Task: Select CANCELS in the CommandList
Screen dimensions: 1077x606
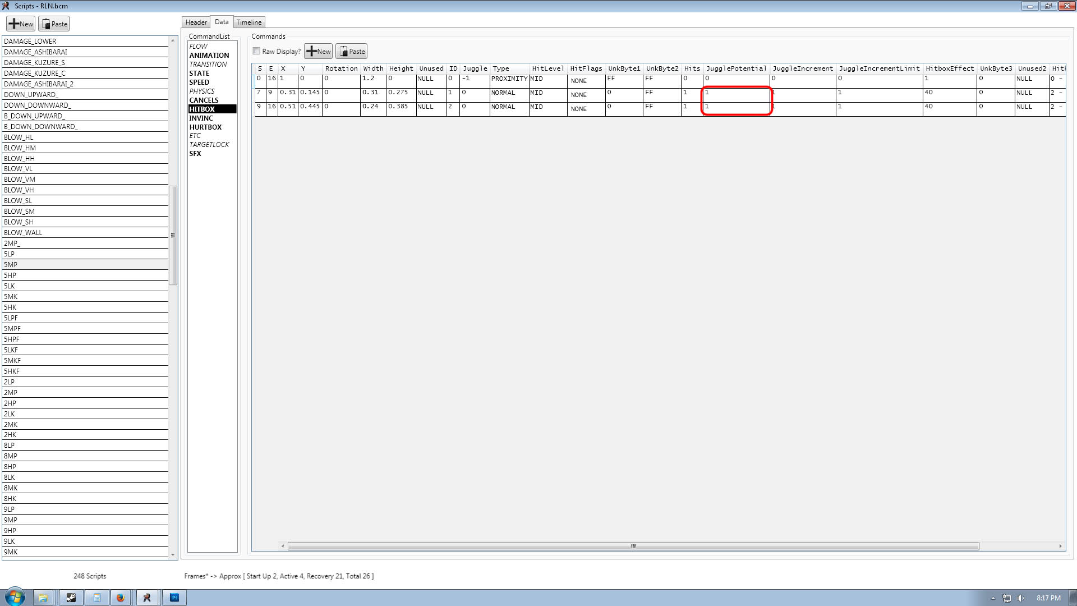Action: [204, 100]
